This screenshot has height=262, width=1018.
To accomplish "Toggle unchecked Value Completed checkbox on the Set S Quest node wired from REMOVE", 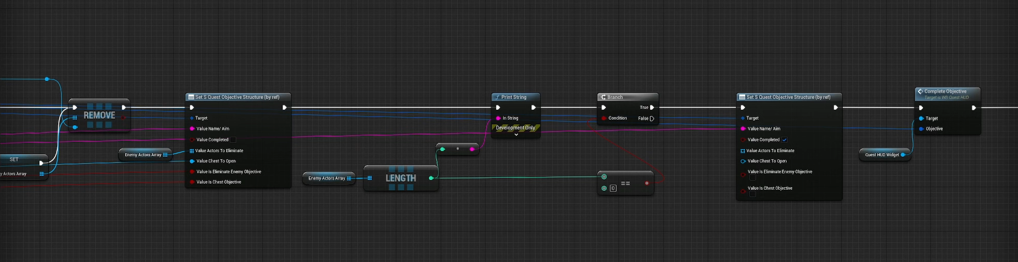I will (x=233, y=140).
